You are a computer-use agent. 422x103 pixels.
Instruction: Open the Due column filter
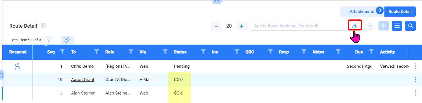(x=371, y=52)
